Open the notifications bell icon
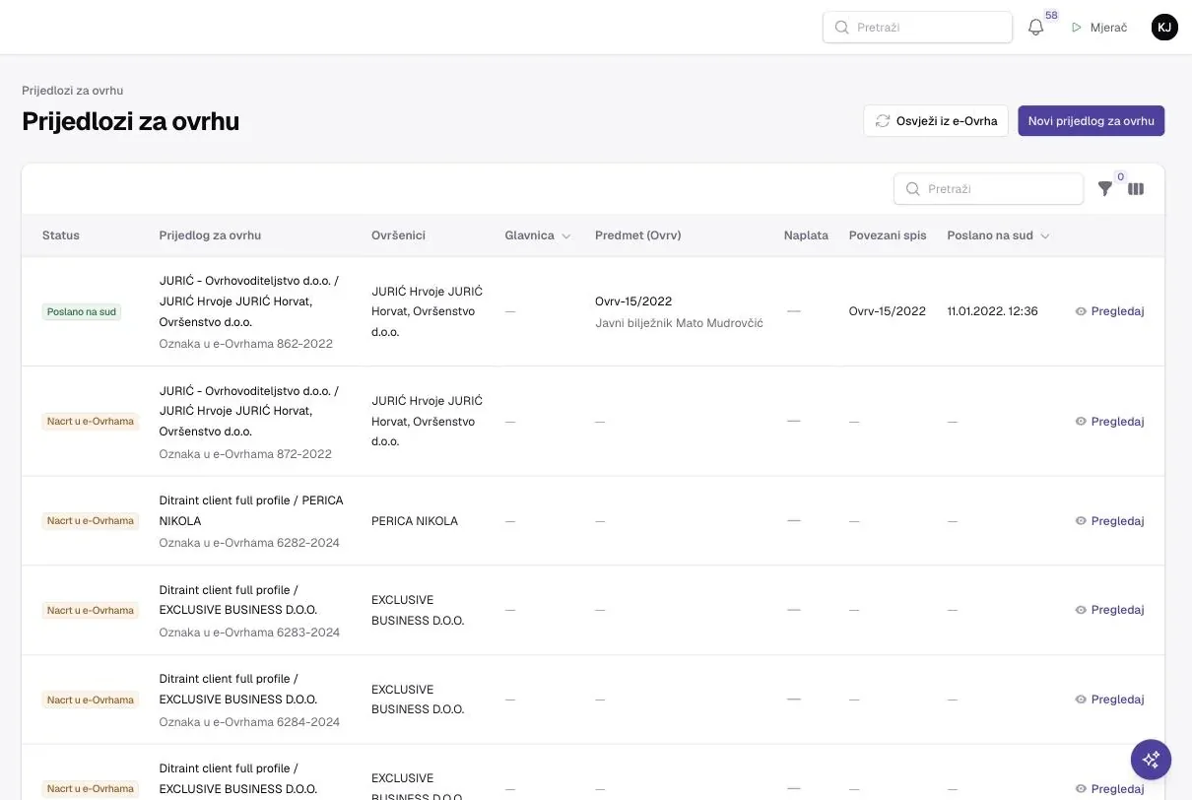 (1035, 28)
